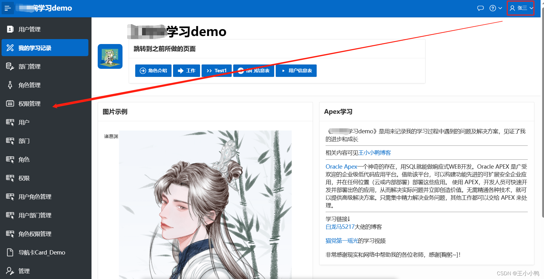
Task: Click the 部门信息表 button
Action: (x=254, y=71)
